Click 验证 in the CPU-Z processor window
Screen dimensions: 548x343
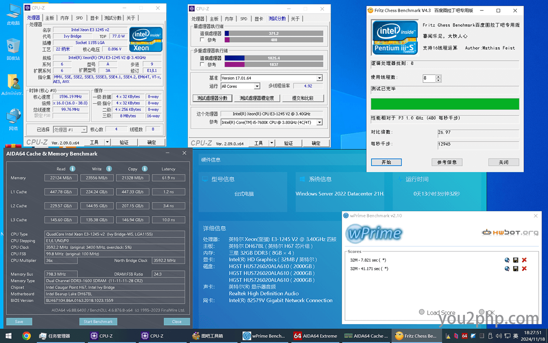pyautogui.click(x=124, y=142)
